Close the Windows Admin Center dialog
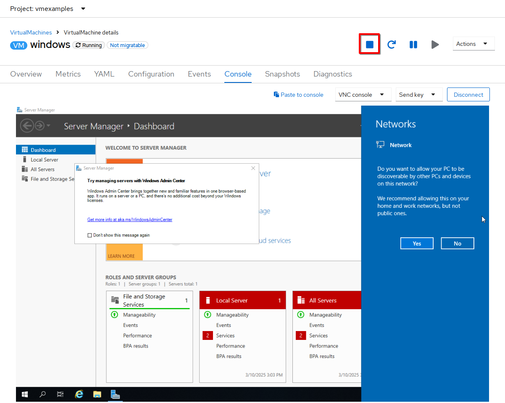 coord(253,168)
